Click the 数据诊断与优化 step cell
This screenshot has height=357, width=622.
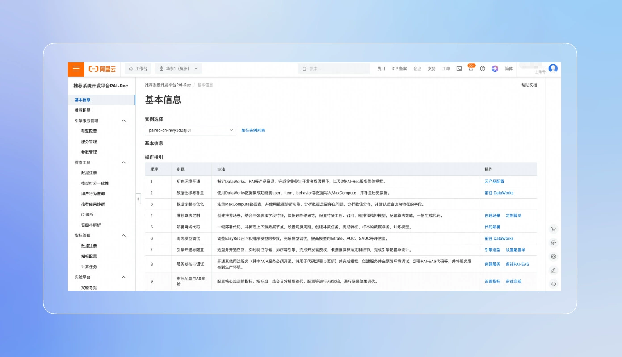[192, 204]
